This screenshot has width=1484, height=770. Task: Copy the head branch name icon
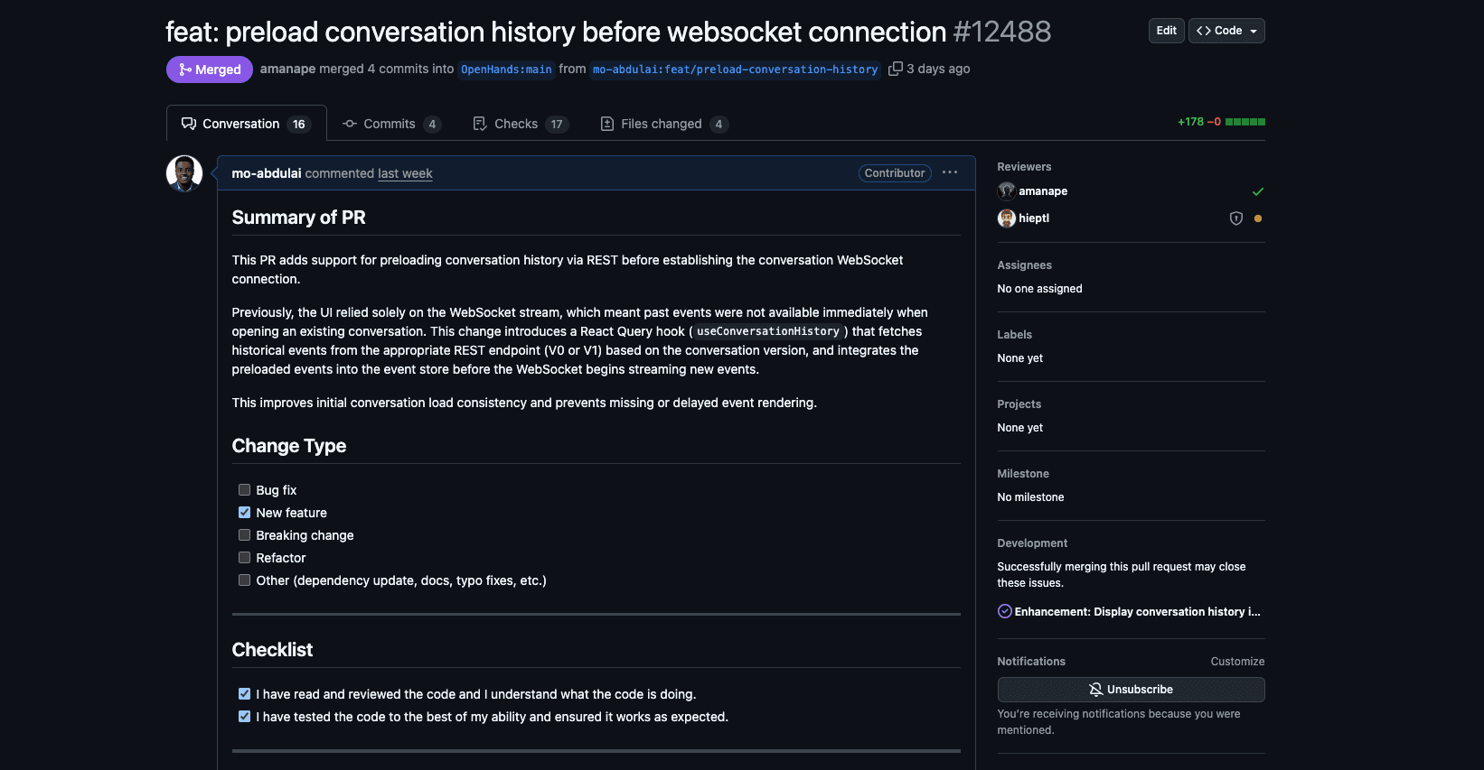pos(896,69)
